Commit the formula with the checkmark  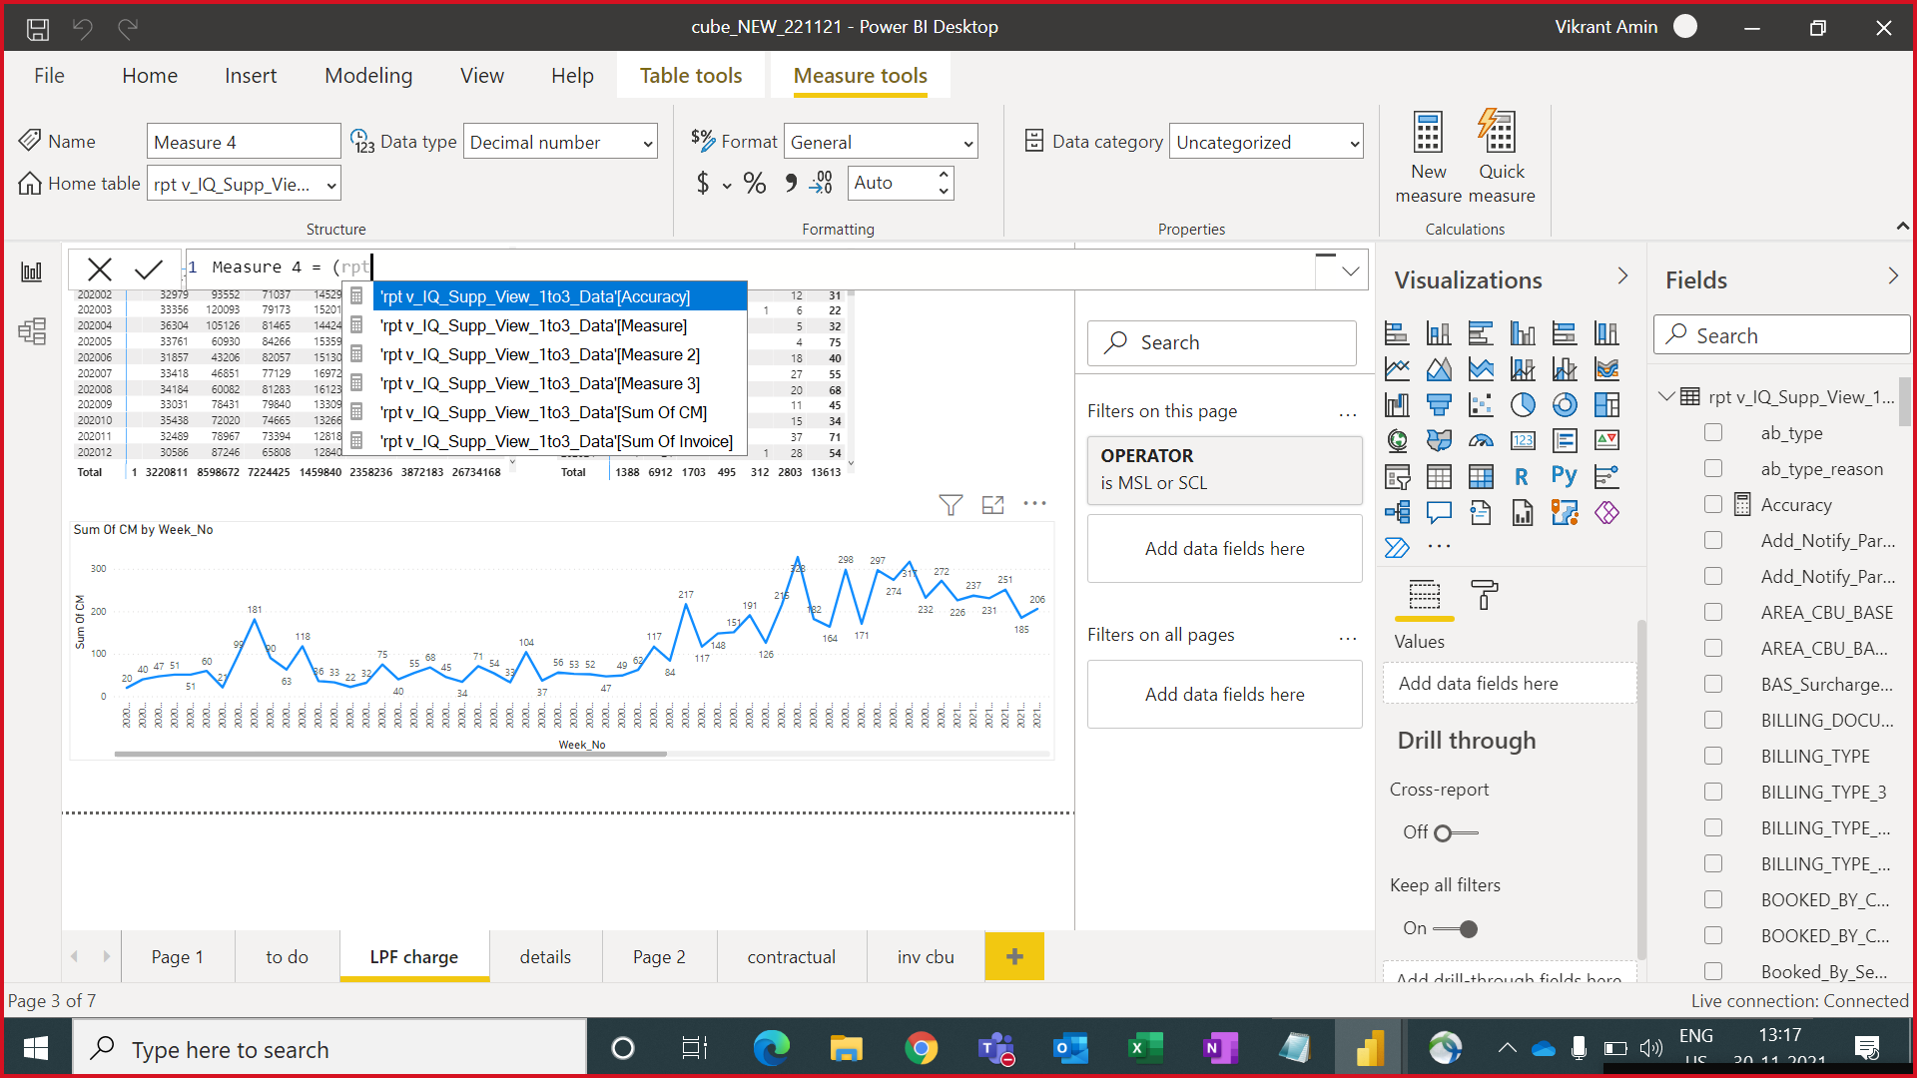pos(149,269)
